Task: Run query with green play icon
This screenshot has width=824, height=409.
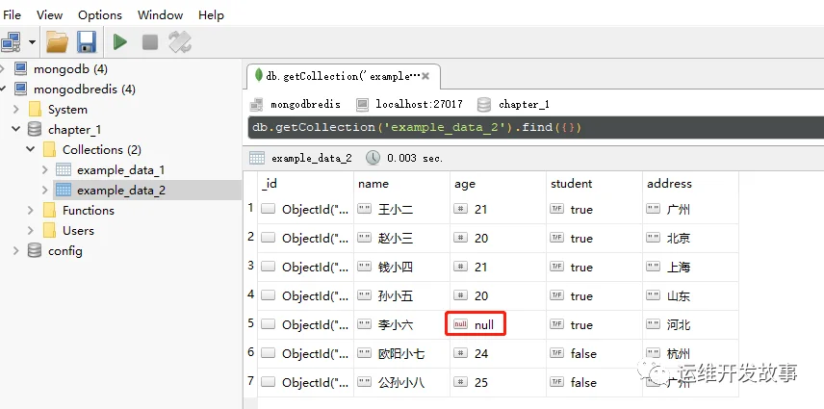Action: pos(120,42)
